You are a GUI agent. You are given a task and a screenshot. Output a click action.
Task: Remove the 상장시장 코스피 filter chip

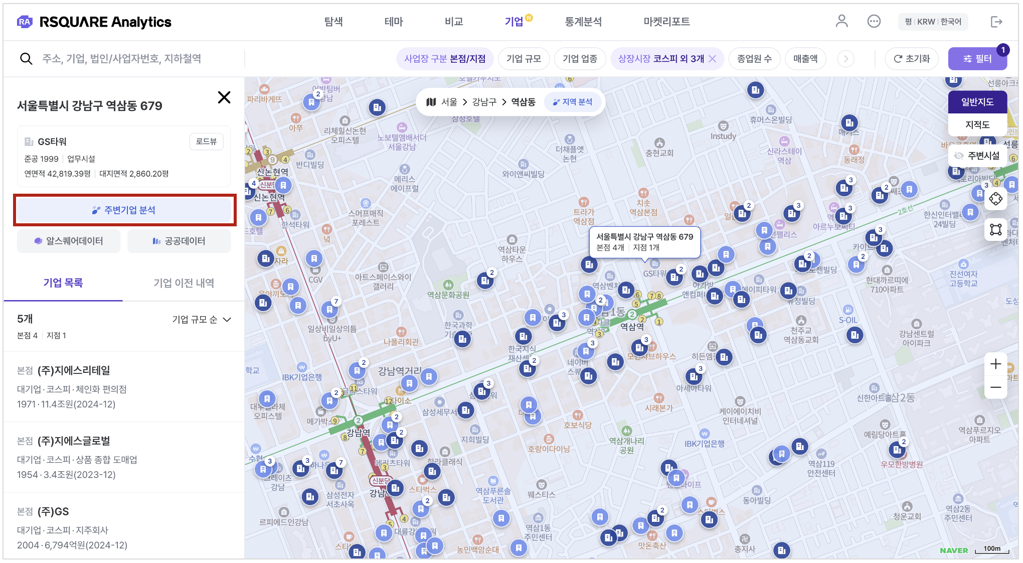[712, 59]
